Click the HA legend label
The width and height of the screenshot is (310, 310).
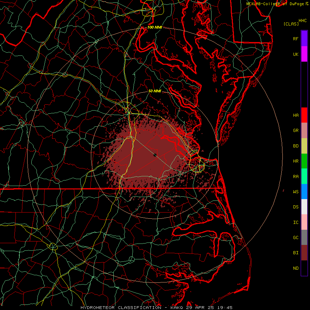tap(296, 115)
